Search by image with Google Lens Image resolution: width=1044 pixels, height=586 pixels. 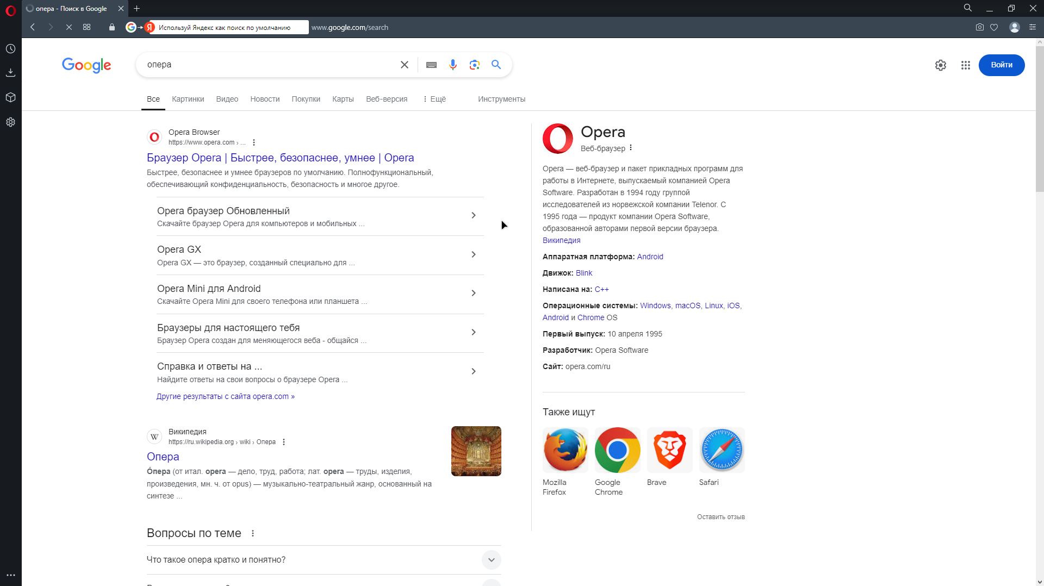click(x=475, y=65)
